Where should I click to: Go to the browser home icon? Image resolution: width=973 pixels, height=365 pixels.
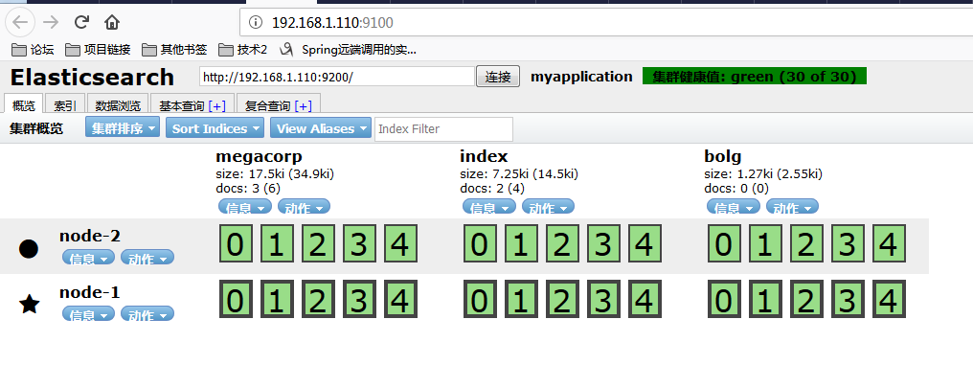pyautogui.click(x=112, y=22)
